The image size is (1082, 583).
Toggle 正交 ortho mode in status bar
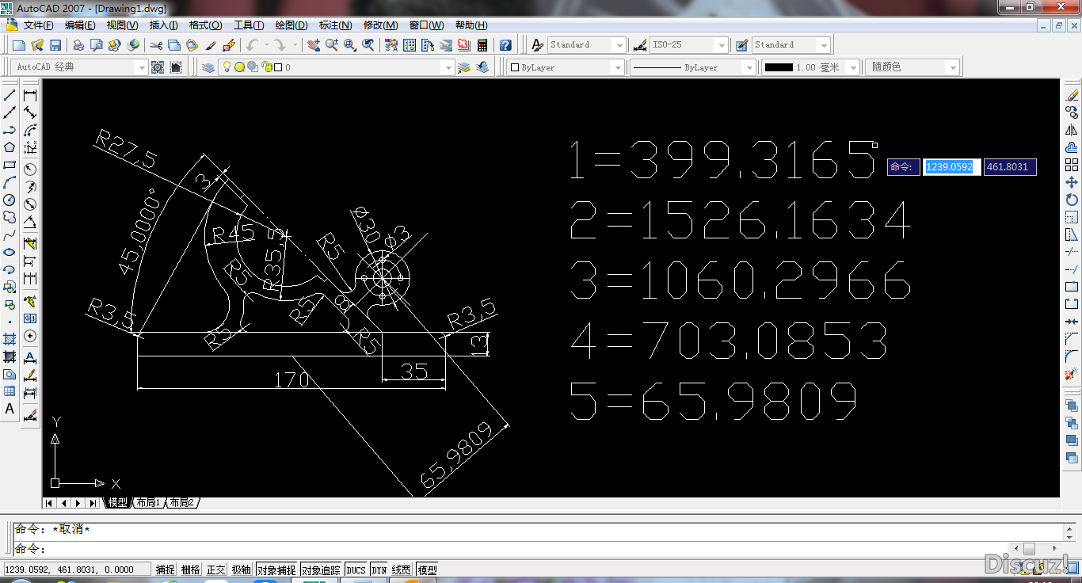tap(215, 570)
